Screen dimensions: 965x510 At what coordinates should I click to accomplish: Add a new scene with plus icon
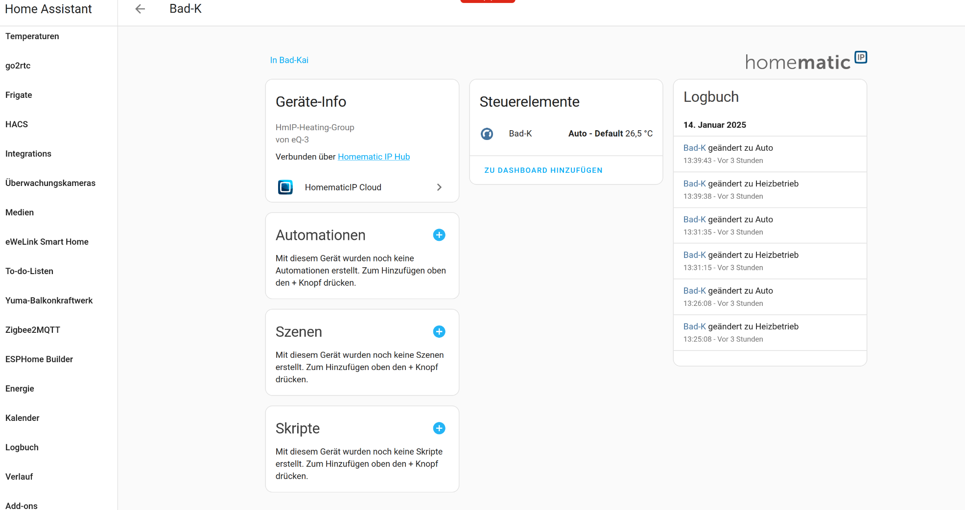[439, 332]
